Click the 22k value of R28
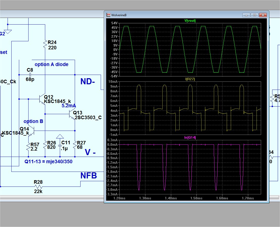 point(38,192)
